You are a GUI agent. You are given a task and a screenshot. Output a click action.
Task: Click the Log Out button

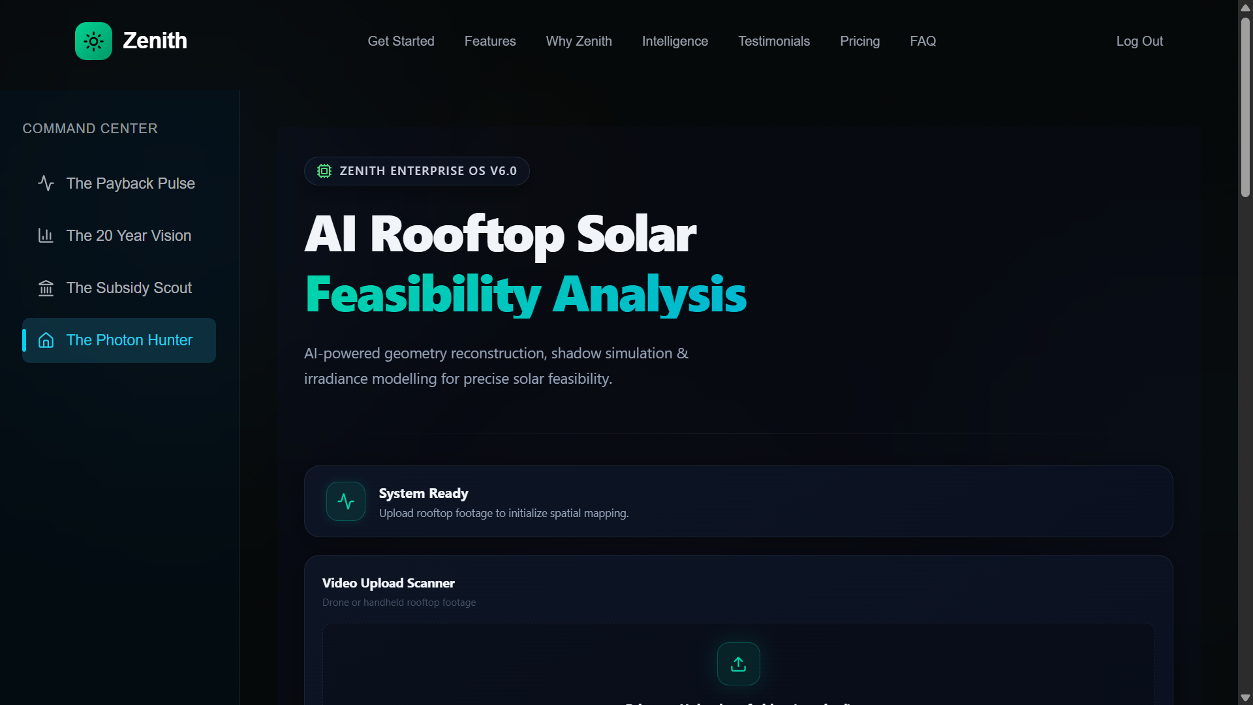1139,41
